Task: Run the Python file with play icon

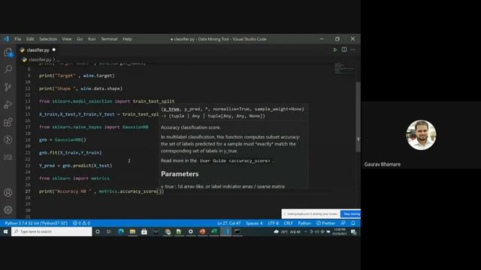Action: pyautogui.click(x=335, y=49)
